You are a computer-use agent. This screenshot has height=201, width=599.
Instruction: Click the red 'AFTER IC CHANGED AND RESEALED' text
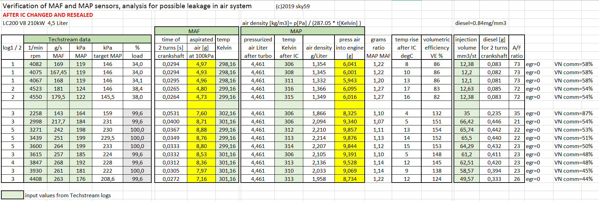click(x=48, y=15)
